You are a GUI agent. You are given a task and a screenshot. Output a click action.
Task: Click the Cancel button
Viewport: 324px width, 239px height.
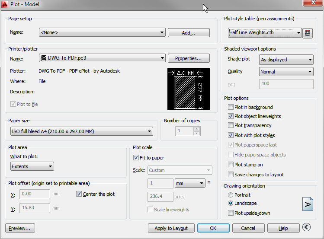point(248,228)
